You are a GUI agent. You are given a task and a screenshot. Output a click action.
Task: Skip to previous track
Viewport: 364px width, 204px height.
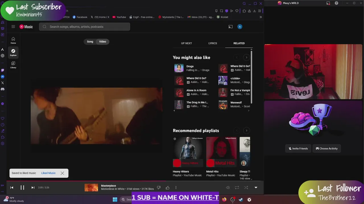pos(12,188)
